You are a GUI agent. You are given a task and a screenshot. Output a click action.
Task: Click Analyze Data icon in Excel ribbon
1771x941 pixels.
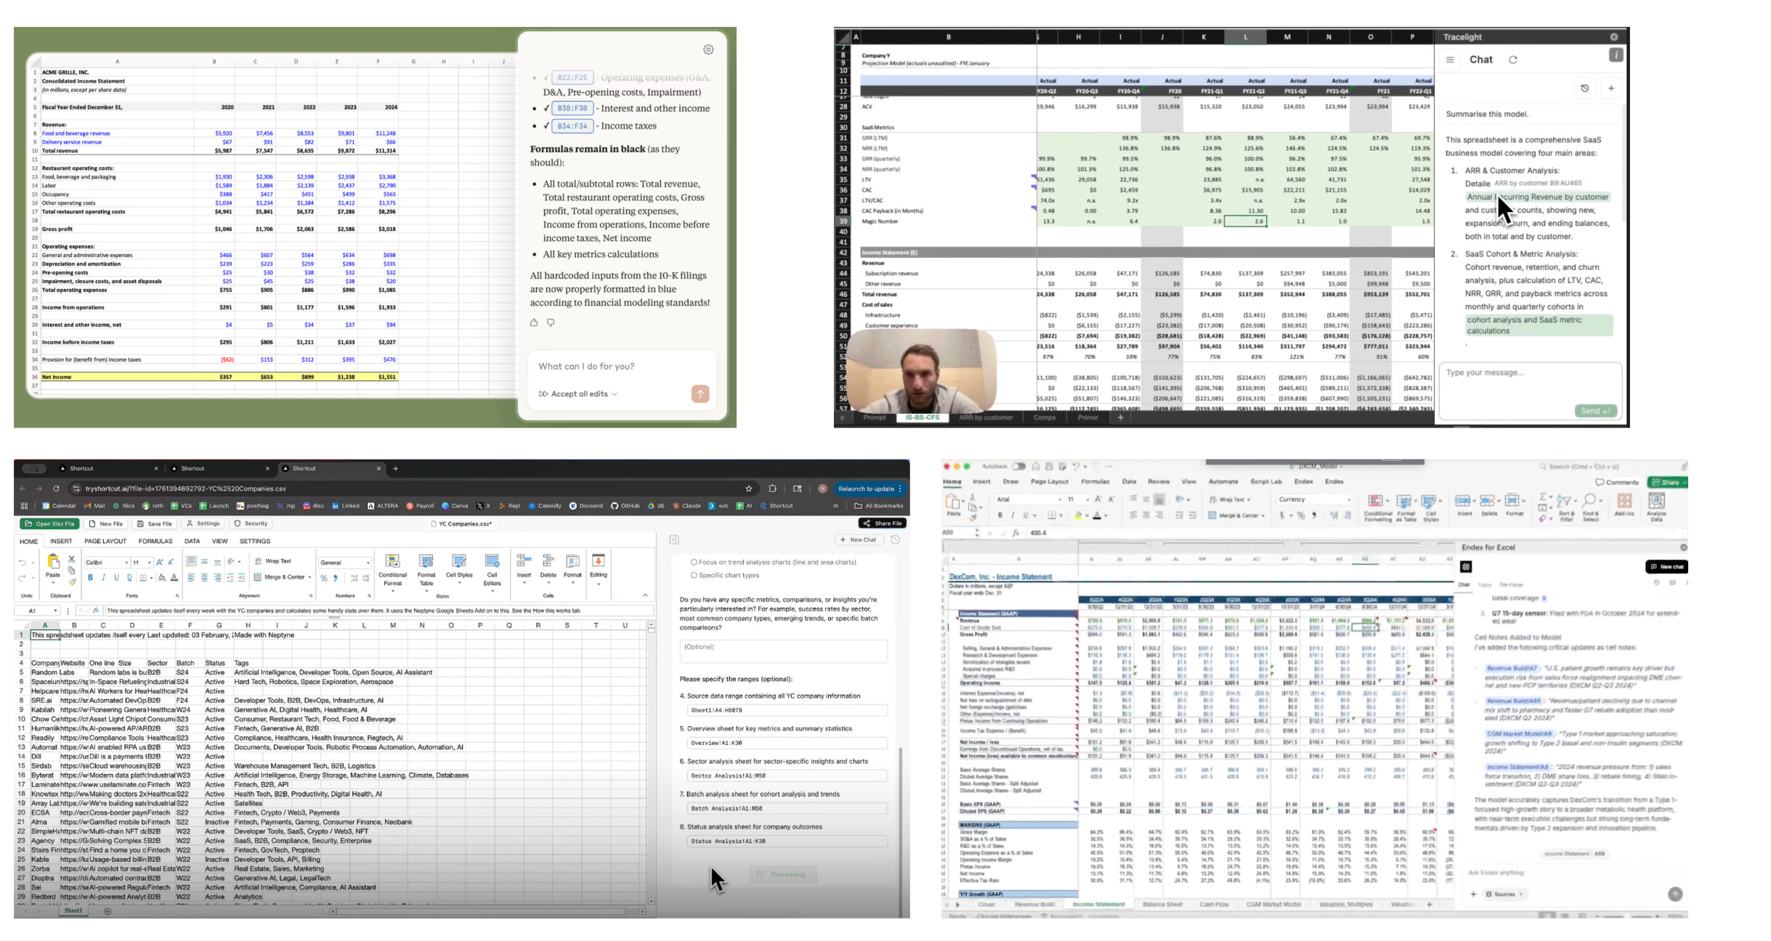click(1656, 502)
